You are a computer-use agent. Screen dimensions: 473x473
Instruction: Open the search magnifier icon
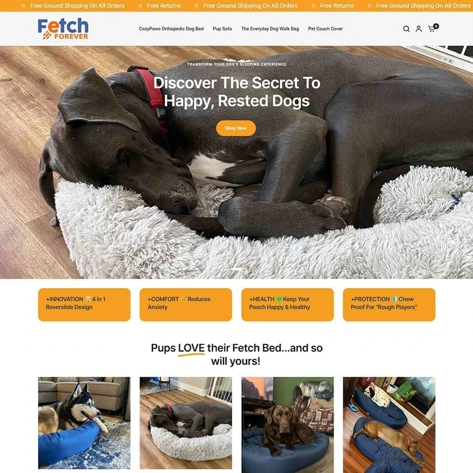[x=406, y=29]
